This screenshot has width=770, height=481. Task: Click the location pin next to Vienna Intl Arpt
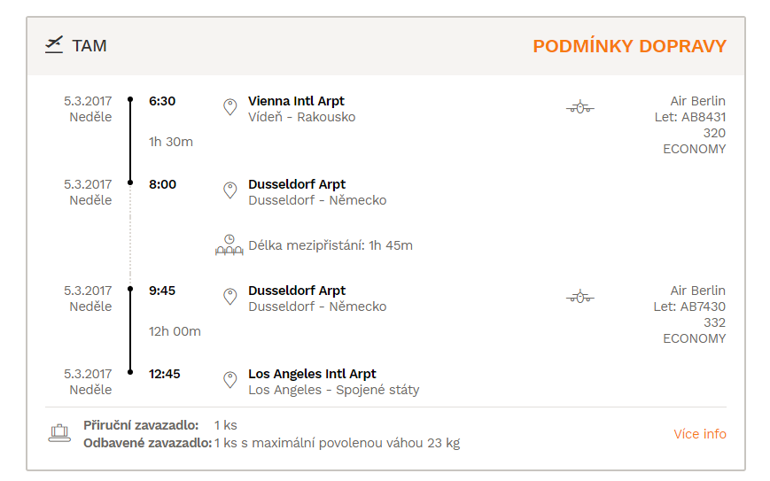229,107
